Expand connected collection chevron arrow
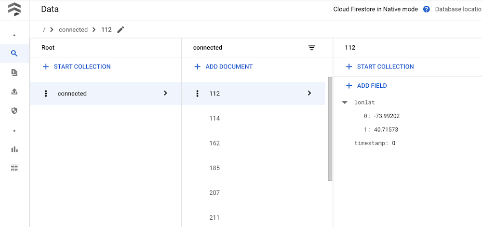The image size is (482, 227). click(x=165, y=93)
